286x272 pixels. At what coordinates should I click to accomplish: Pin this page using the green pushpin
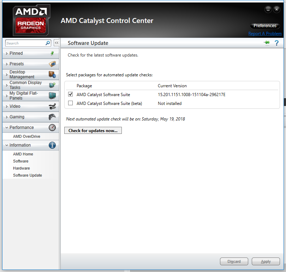[267, 43]
